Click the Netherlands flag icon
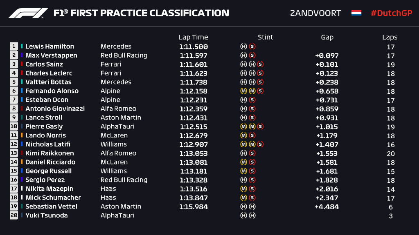 pos(356,13)
